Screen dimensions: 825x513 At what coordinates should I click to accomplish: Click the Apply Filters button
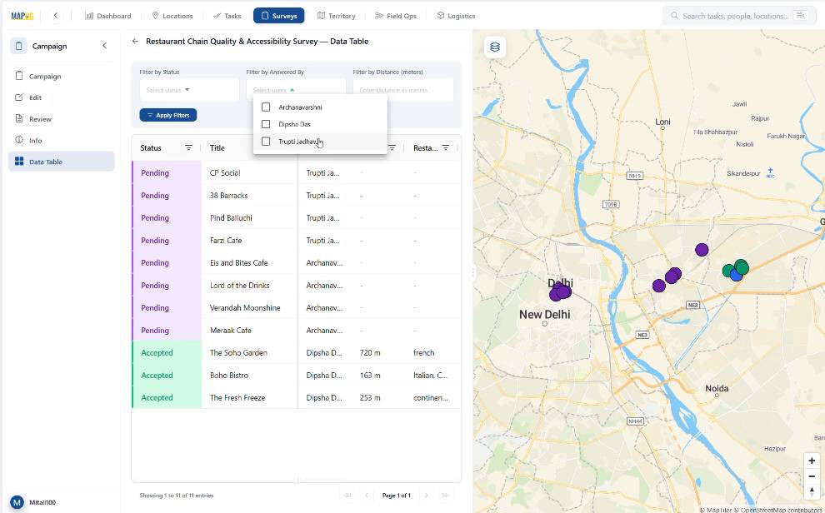(167, 115)
